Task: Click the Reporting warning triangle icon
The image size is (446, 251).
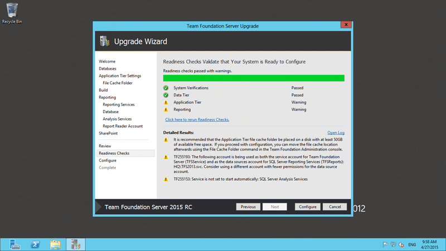Action: click(166, 109)
